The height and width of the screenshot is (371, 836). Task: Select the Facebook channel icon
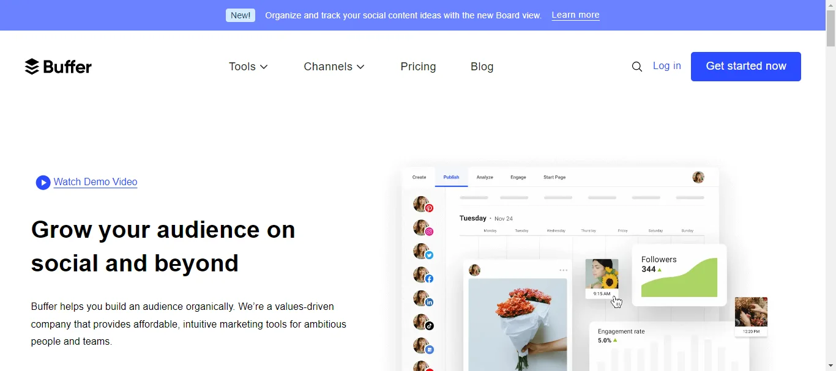(423, 275)
